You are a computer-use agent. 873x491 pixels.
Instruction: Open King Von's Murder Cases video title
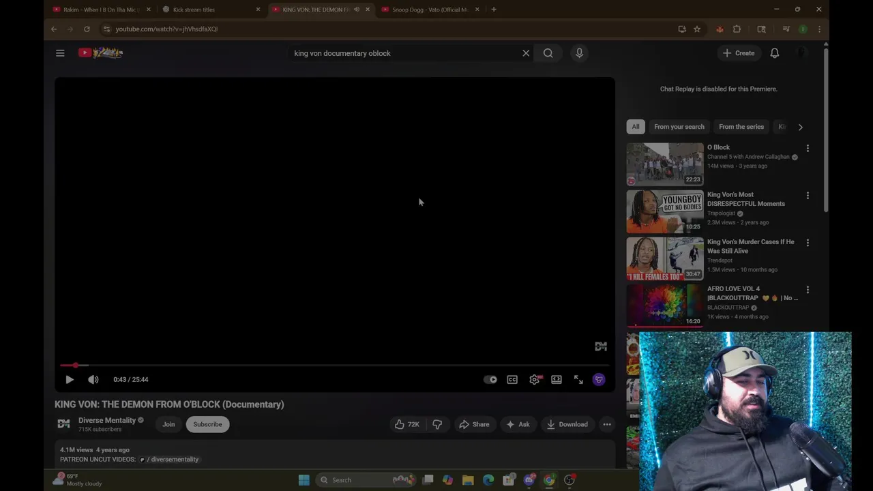click(751, 246)
